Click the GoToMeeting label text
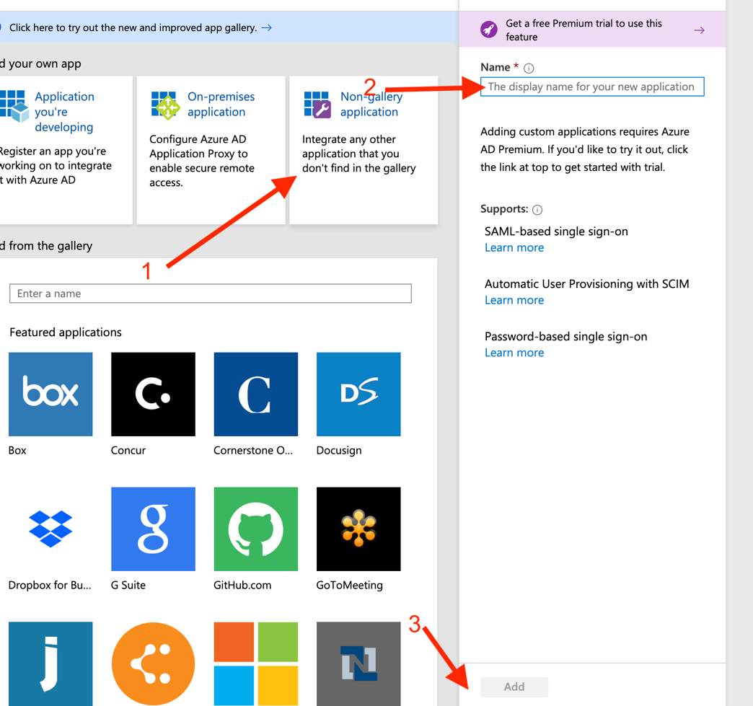 [x=350, y=586]
